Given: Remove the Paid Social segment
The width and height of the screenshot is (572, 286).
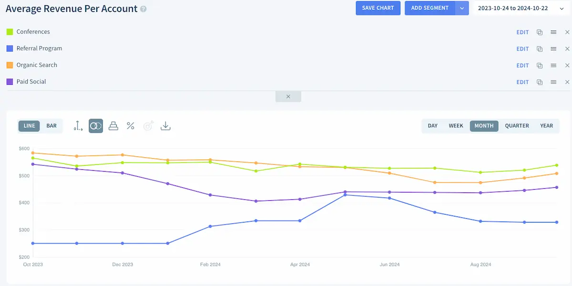Looking at the screenshot, I should click(x=567, y=82).
